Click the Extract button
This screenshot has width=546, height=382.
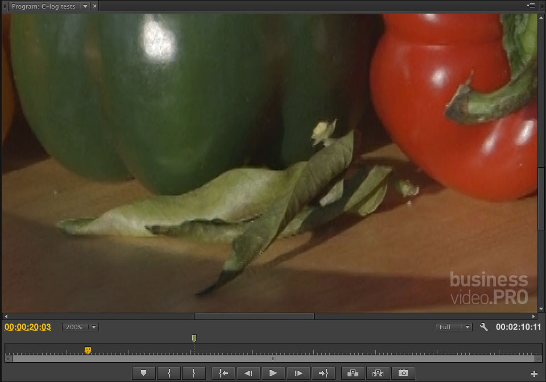coord(378,373)
